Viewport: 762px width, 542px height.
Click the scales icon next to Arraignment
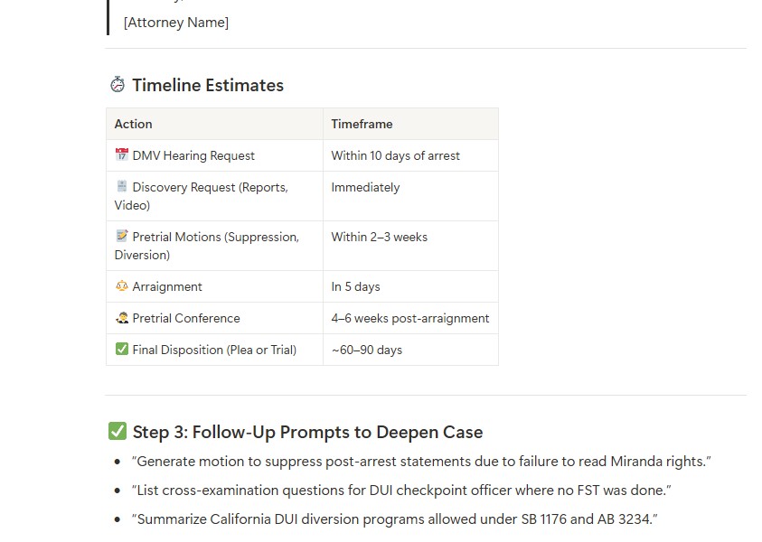click(122, 286)
